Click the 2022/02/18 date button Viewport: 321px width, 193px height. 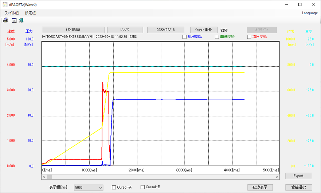coord(165,30)
